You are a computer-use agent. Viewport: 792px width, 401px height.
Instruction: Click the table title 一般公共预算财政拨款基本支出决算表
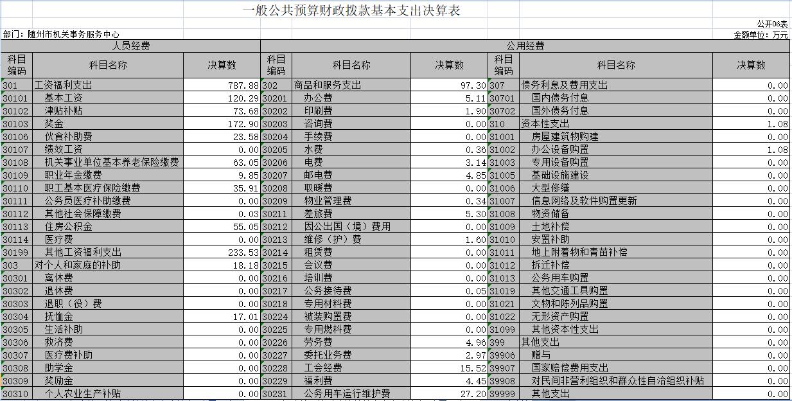click(351, 11)
